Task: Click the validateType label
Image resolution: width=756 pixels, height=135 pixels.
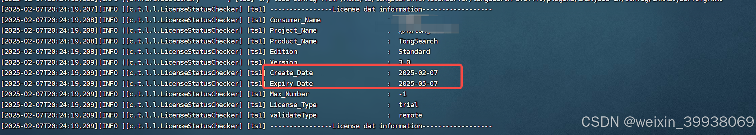Action: 293,115
